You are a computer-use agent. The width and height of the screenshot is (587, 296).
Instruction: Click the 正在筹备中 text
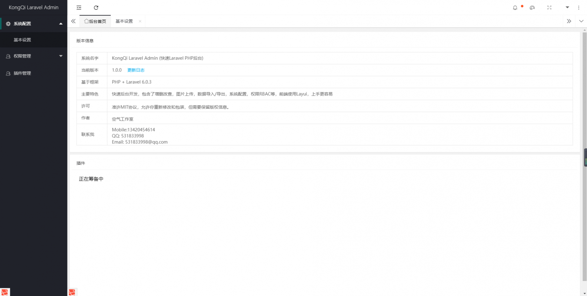point(91,179)
